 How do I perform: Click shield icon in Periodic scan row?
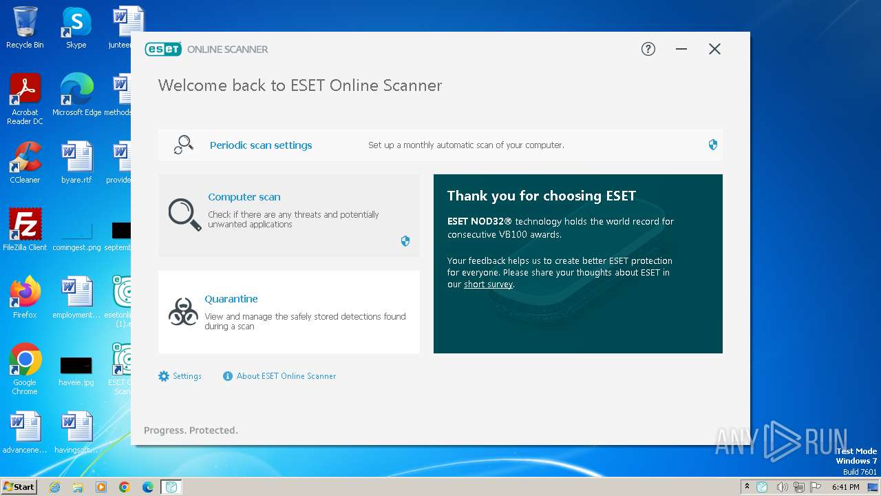click(x=713, y=145)
